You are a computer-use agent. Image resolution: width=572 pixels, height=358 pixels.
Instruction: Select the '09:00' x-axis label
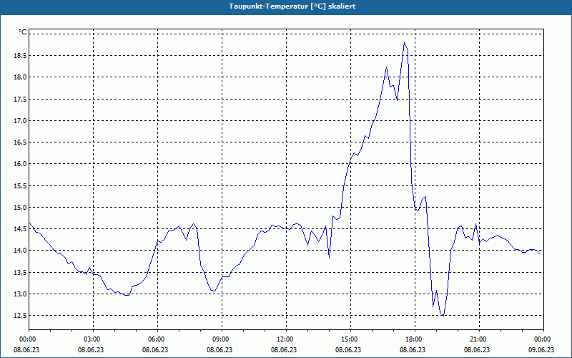[x=222, y=339]
